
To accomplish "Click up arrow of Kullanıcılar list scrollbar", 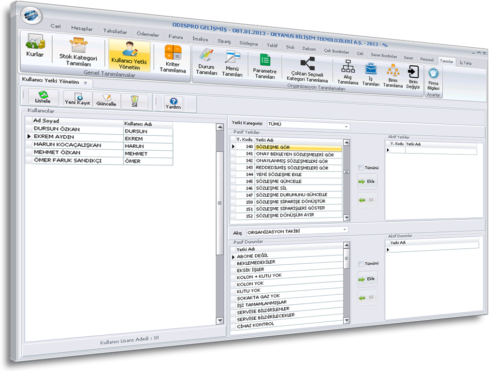I will [220, 127].
